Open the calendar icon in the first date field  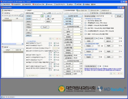pyautogui.click(x=10, y=15)
